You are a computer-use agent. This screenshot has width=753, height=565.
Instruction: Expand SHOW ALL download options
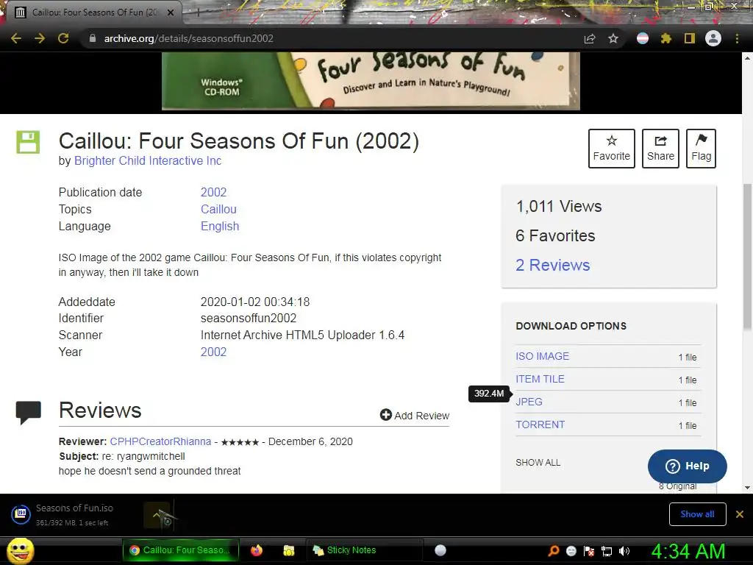point(538,462)
